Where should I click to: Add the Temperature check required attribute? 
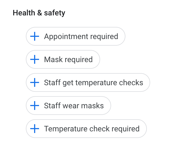pos(86,129)
